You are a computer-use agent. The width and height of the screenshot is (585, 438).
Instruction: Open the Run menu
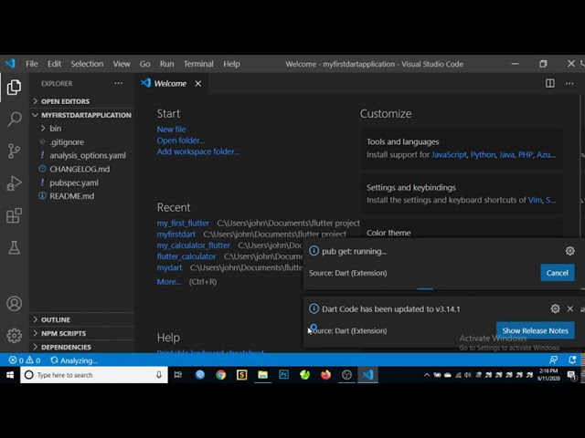click(x=166, y=64)
